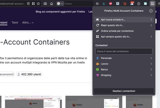160x108 pixels.
Task: Click Gestisci contenitori button
Action: coord(124,91)
